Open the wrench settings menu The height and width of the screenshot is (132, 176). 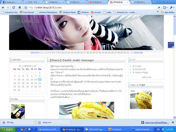(x=172, y=7)
